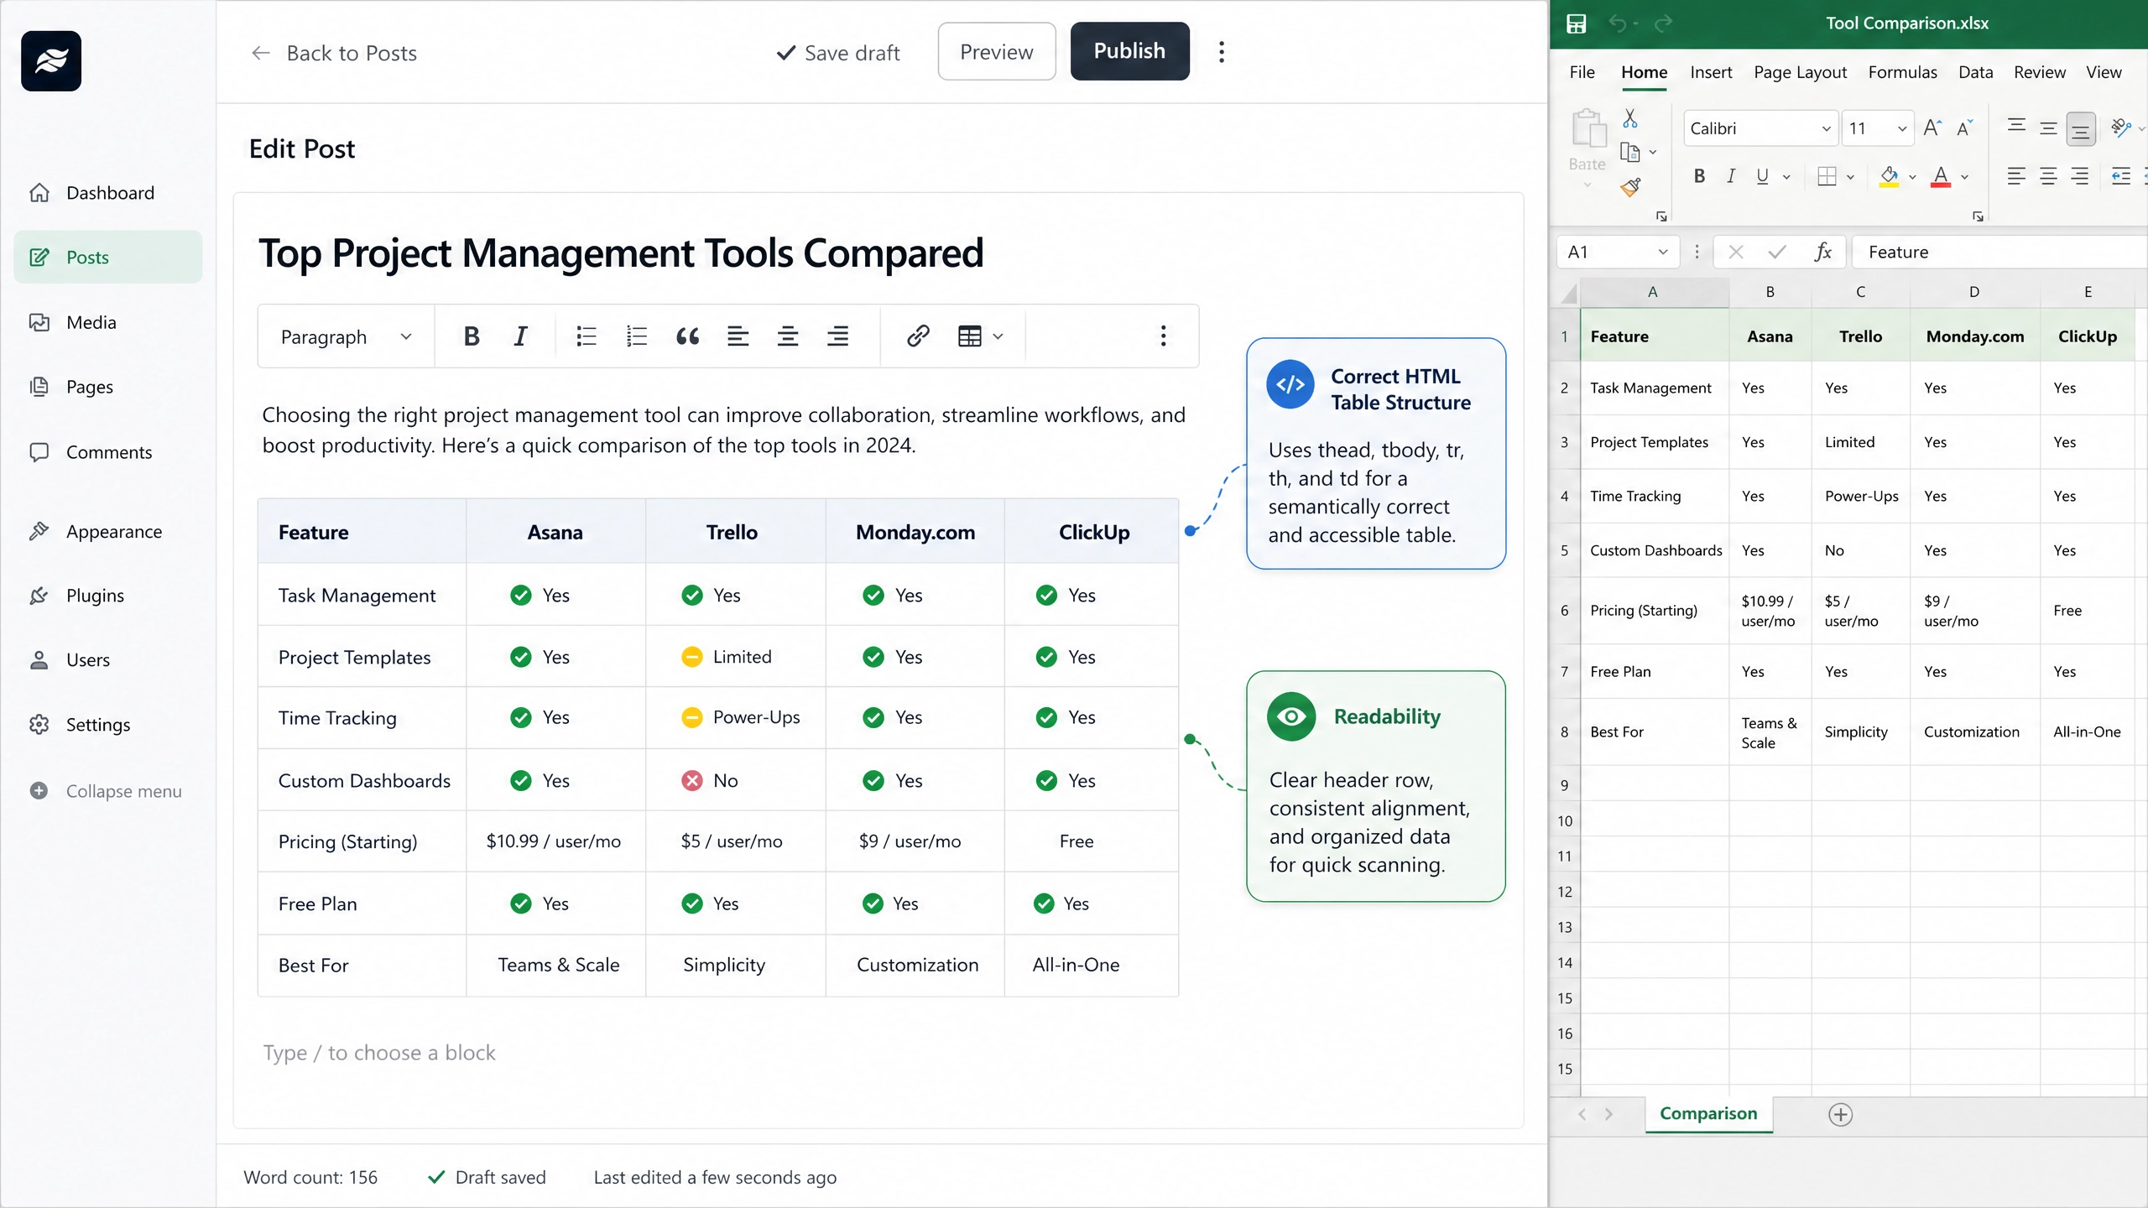Open the kebab menu next to Publish
This screenshot has height=1208, width=2148.
pyautogui.click(x=1222, y=52)
